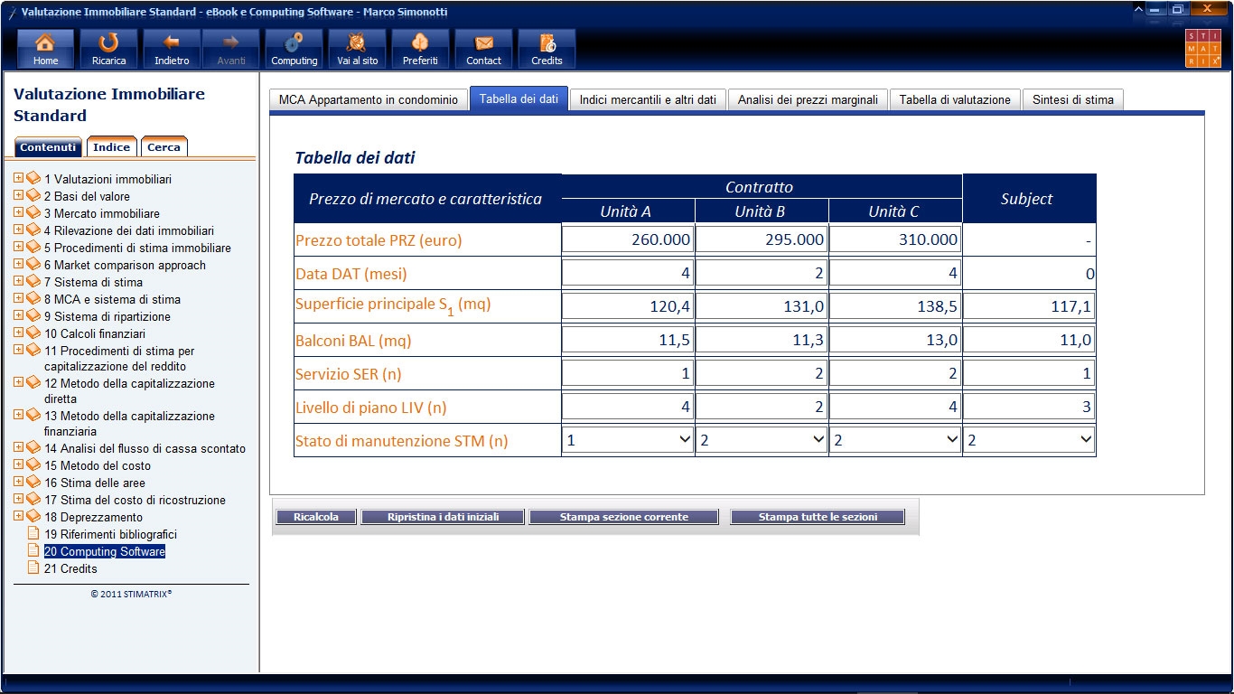
Task: Select 20 Computing Software entry
Action: click(x=104, y=551)
